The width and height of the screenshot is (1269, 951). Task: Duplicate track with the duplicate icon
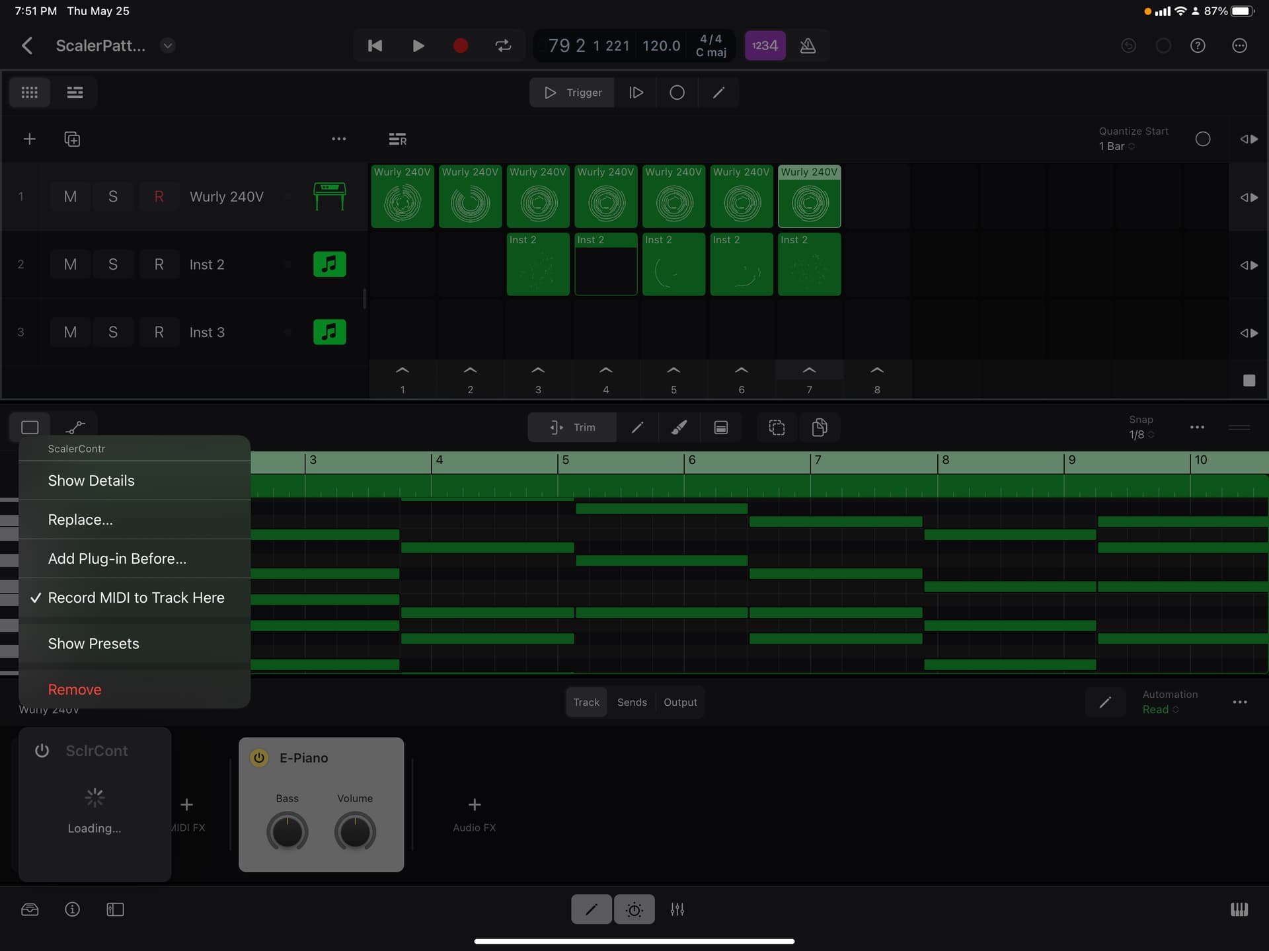72,139
